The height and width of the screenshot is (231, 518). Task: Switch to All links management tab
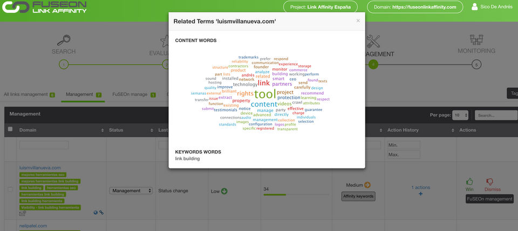point(29,95)
